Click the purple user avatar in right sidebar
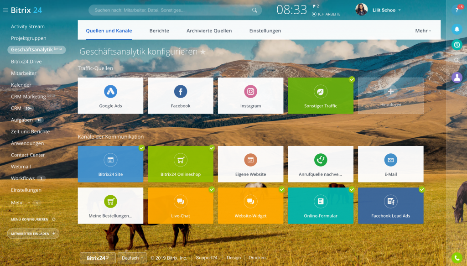The width and height of the screenshot is (467, 266). click(457, 78)
